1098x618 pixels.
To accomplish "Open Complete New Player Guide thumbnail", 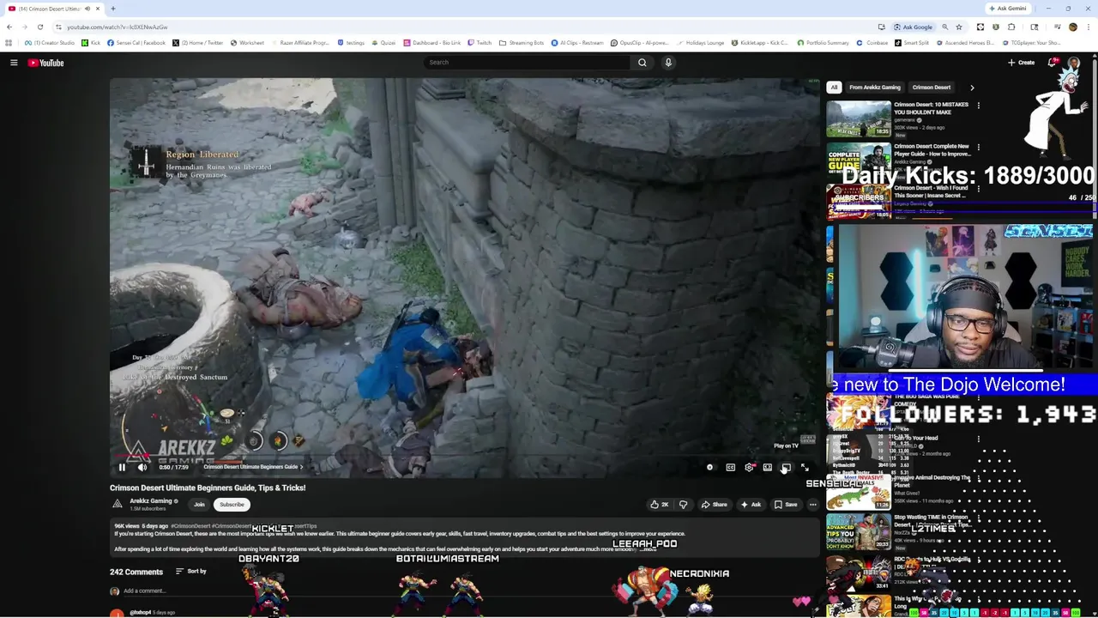I will point(859,161).
